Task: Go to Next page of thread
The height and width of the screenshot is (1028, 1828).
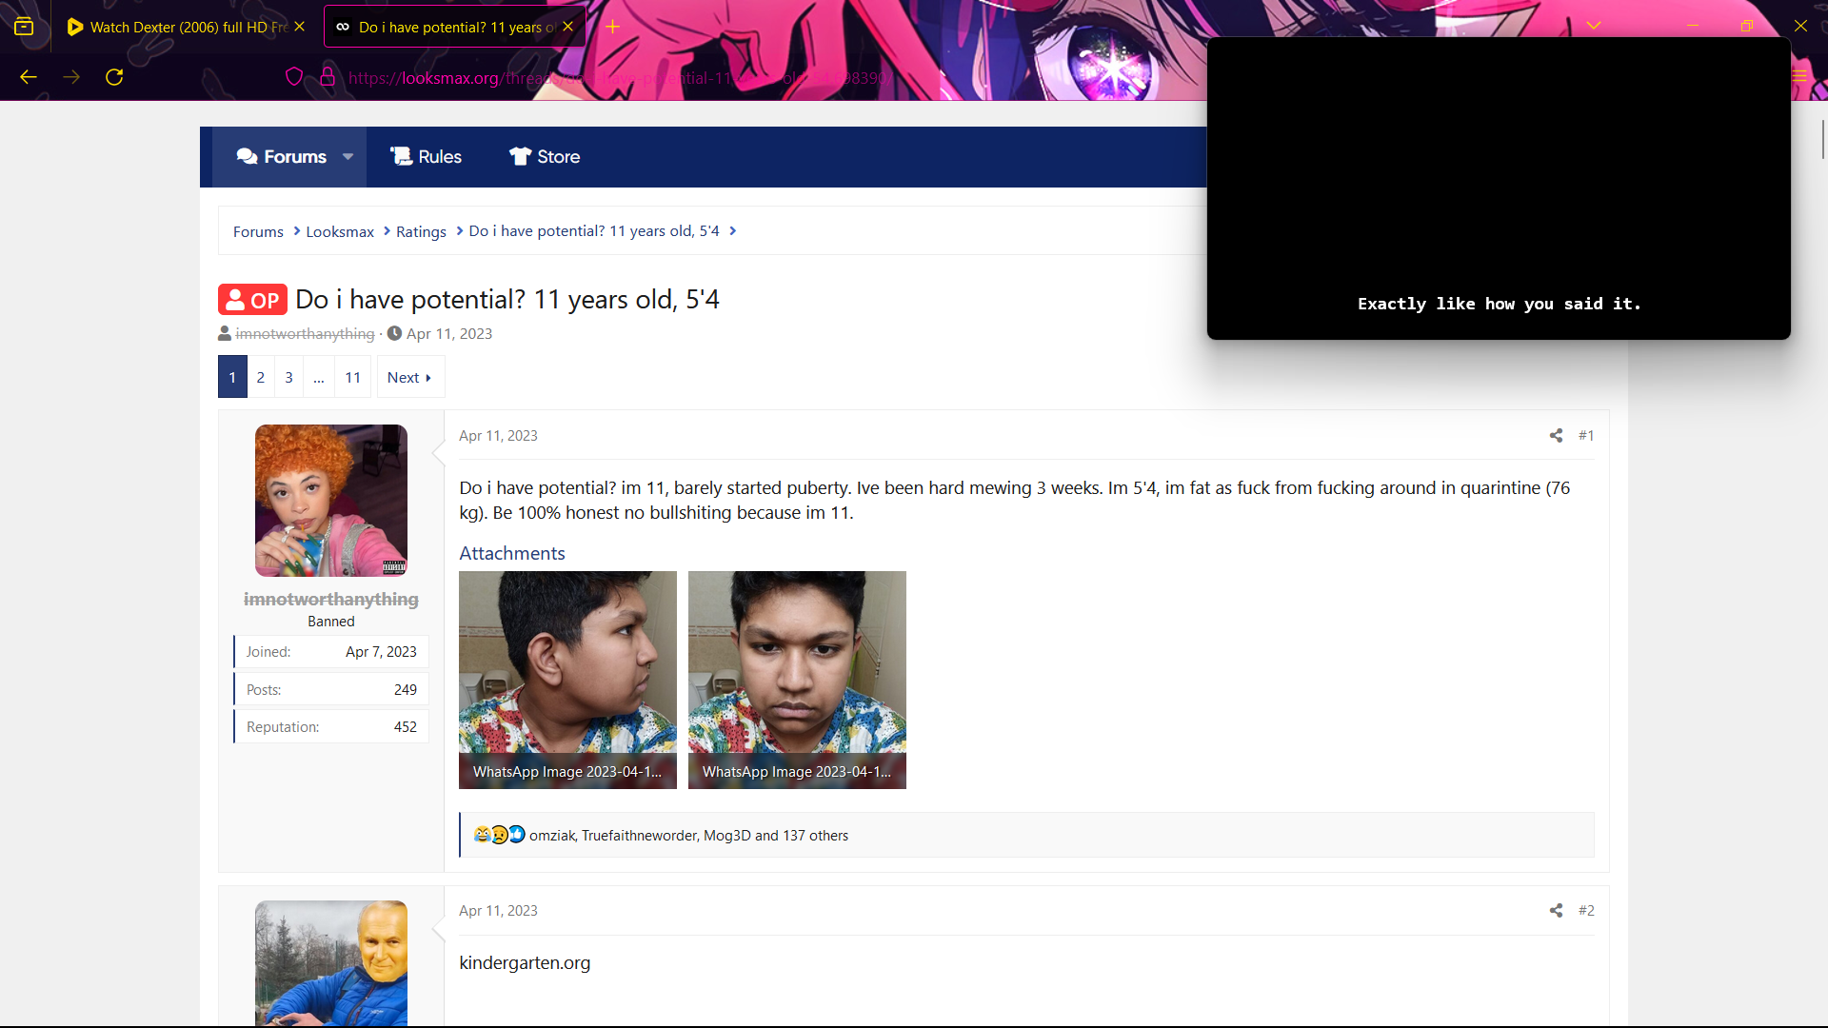Action: [x=409, y=378]
